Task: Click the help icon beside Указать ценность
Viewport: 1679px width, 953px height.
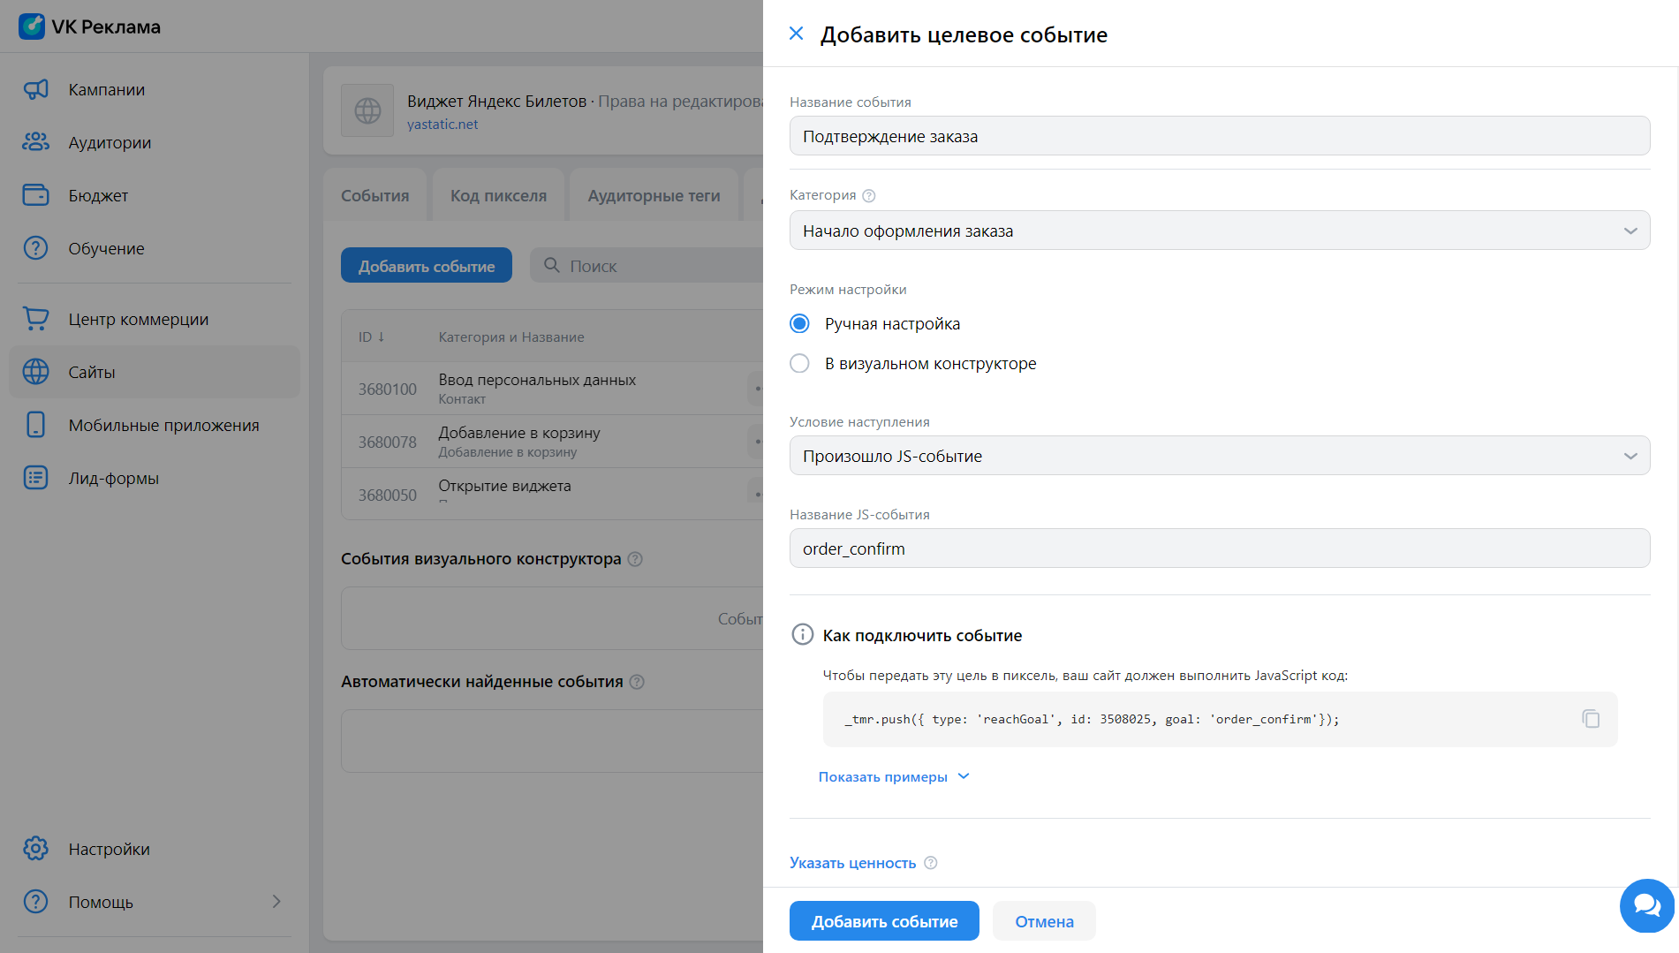Action: [930, 863]
